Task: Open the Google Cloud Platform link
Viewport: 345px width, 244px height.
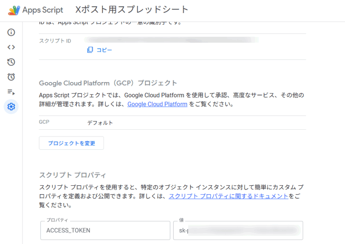Action: 157,104
